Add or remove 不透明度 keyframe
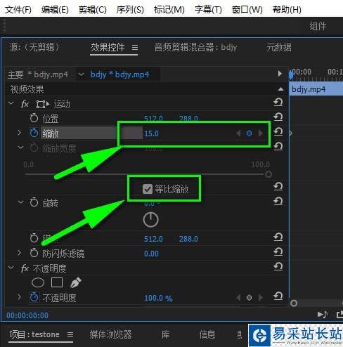 click(x=249, y=298)
